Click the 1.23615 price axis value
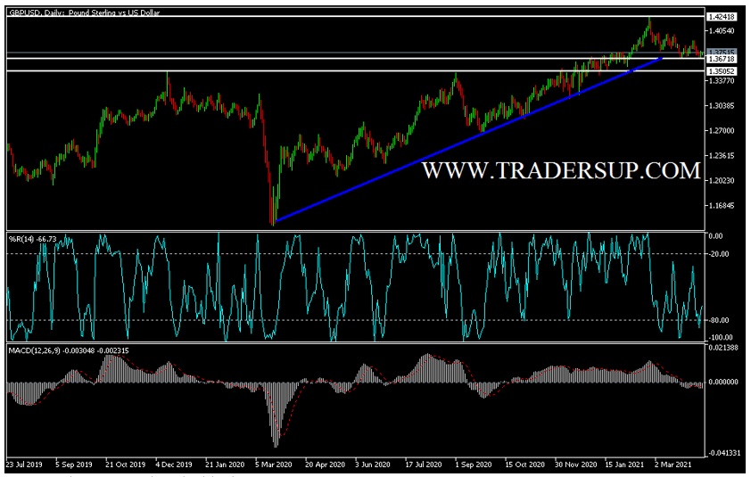The image size is (751, 477). tap(722, 156)
